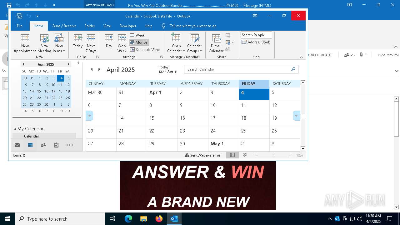Open the New Items dropdown
The width and height of the screenshot is (400, 225).
coord(59,43)
